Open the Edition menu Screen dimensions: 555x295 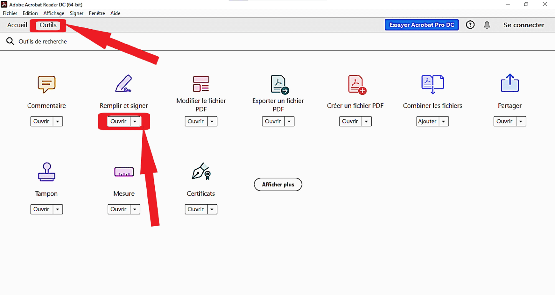[30, 13]
